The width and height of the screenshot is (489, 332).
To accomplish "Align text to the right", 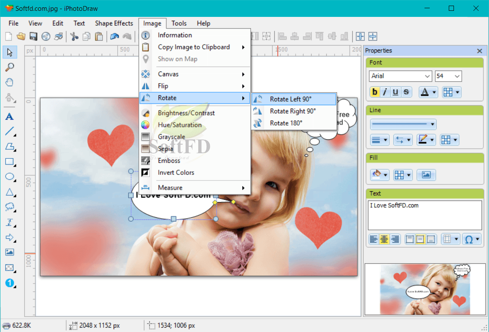I will point(395,239).
